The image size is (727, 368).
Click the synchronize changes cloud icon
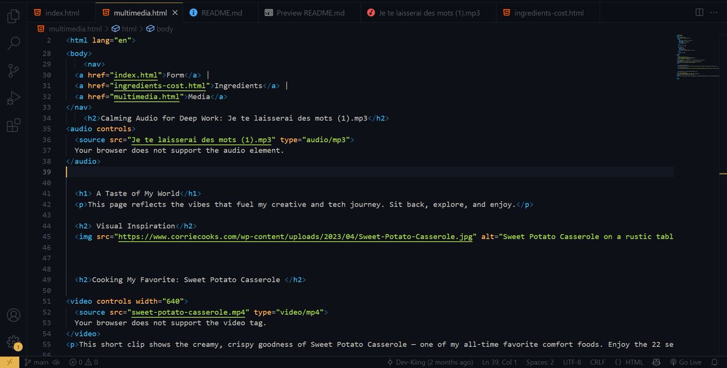[x=56, y=362]
